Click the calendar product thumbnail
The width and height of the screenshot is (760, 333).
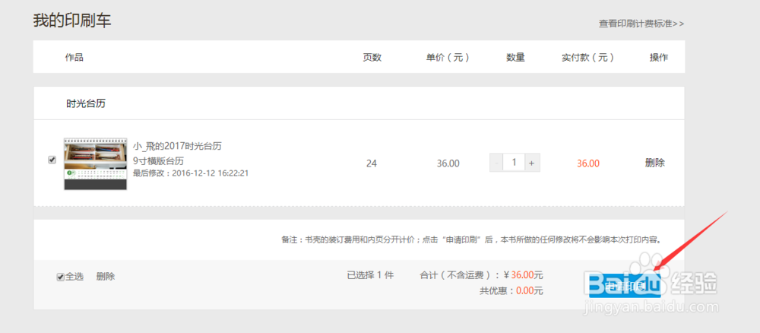[x=96, y=163]
